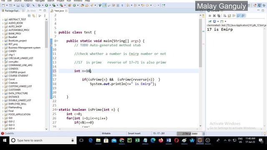Click the Debug bug icon in toolbar
Screen dimensions: 267x150
[x=39, y=5]
